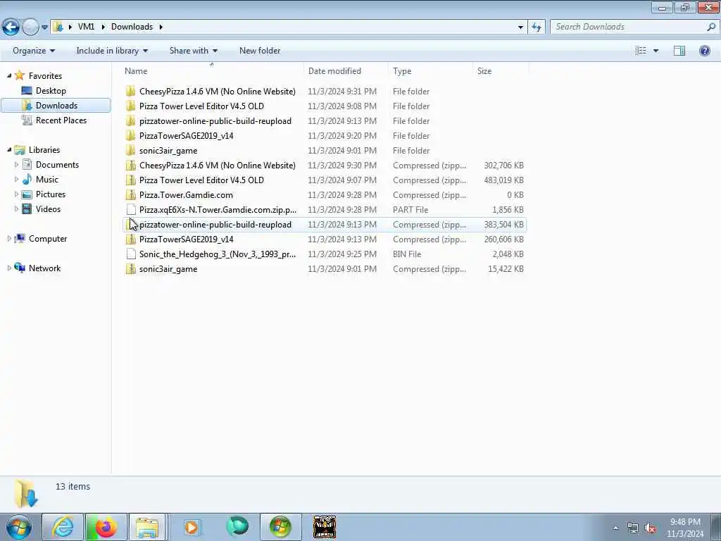Viewport: 721px width, 541px height.
Task: Open Windows Explorer help
Action: (704, 51)
